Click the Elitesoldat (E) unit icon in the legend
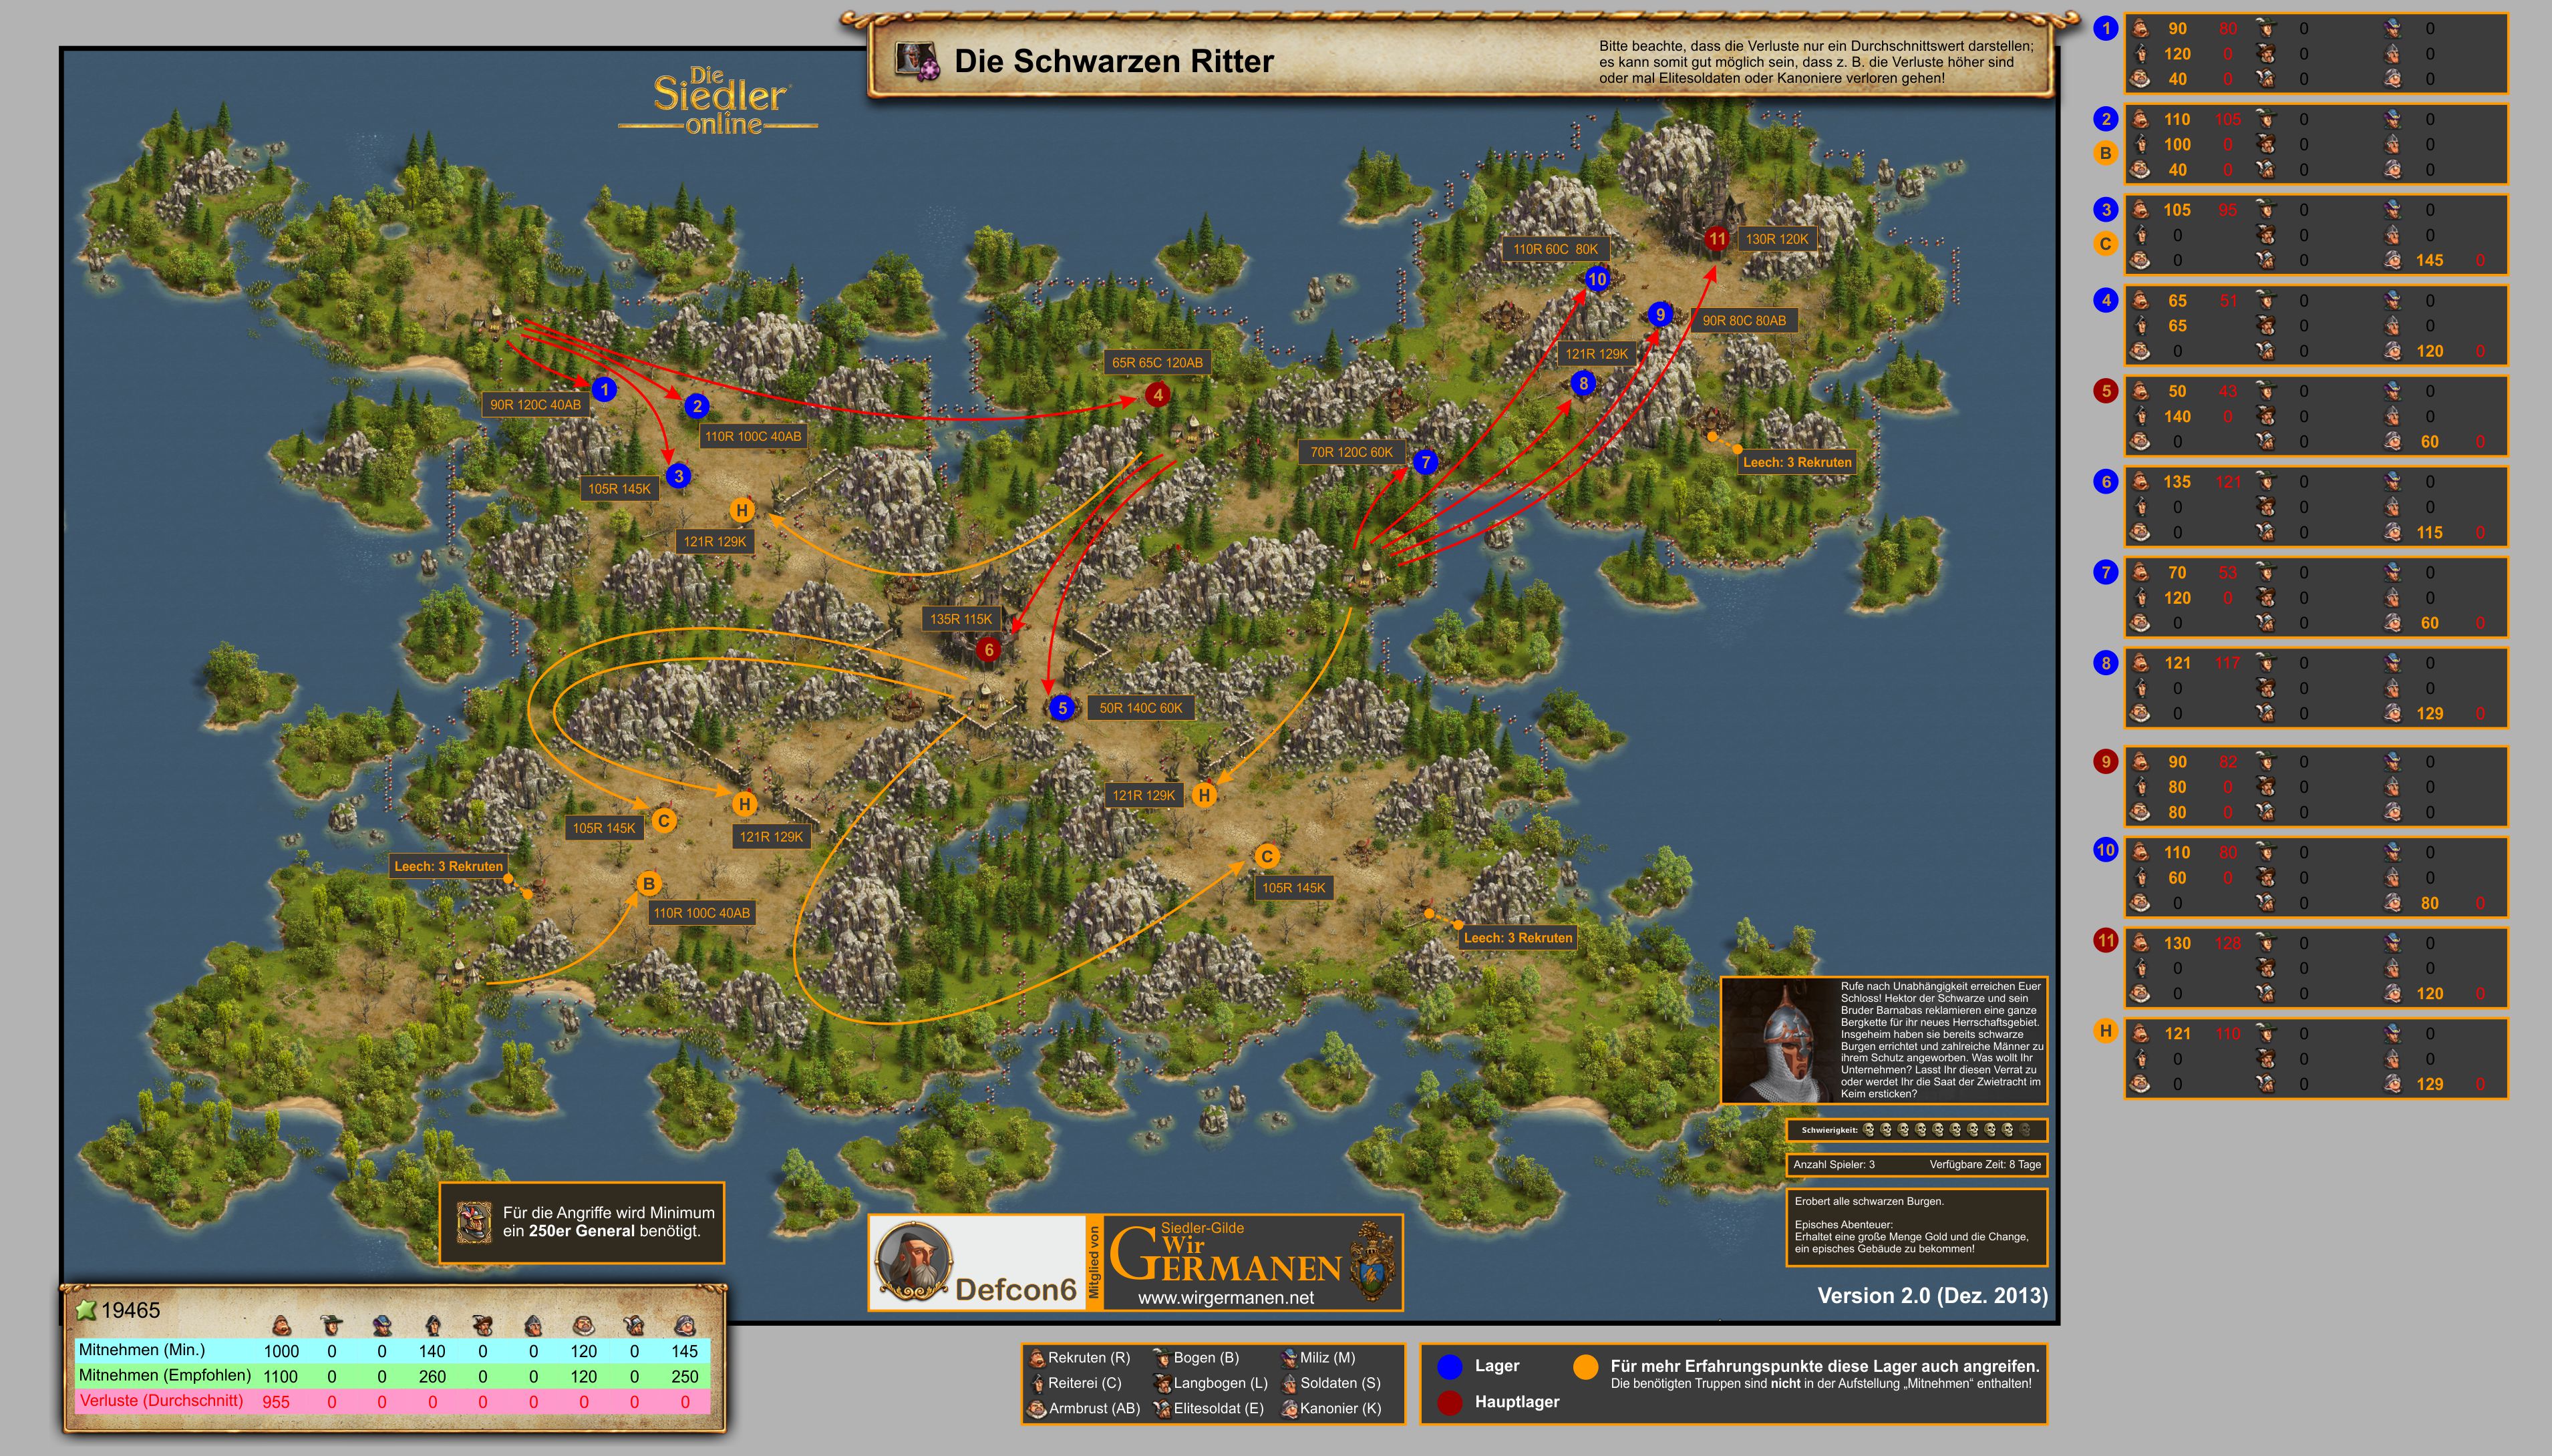This screenshot has height=1456, width=2552. (x=1162, y=1409)
